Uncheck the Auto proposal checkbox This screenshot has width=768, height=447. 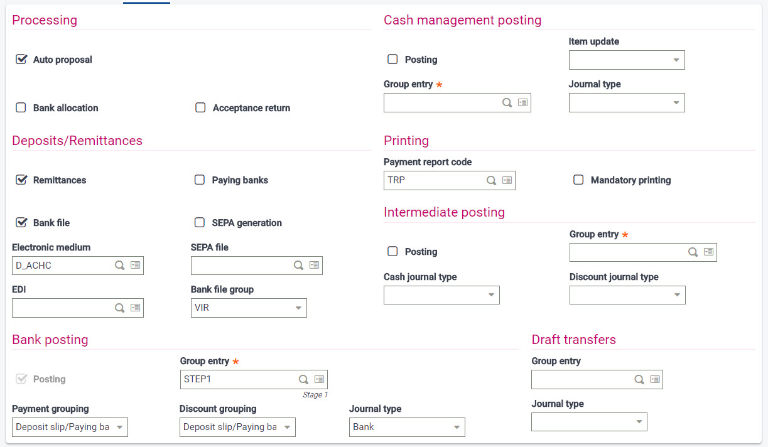[x=22, y=60]
